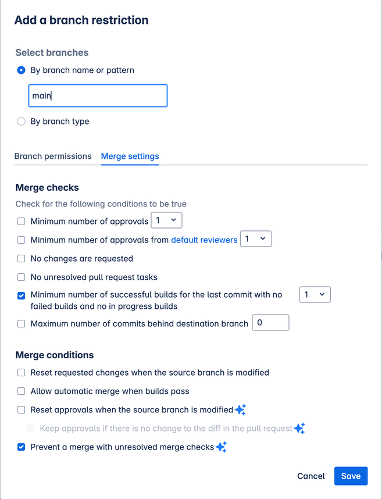Check "No unresolved pull request tasks"
Image resolution: width=382 pixels, height=499 pixels.
[21, 277]
